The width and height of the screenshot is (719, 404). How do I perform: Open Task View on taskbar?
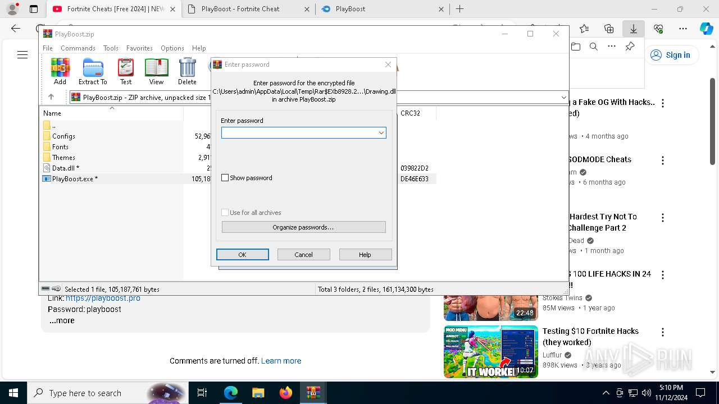click(x=202, y=393)
